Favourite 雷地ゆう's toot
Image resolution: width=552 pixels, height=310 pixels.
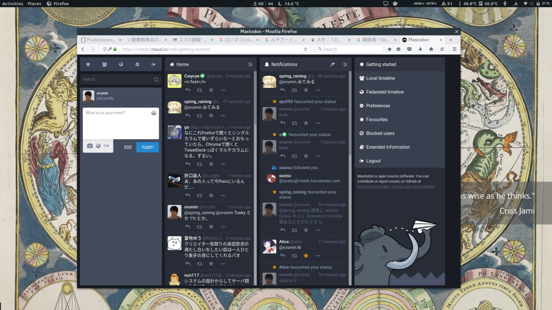(x=211, y=263)
